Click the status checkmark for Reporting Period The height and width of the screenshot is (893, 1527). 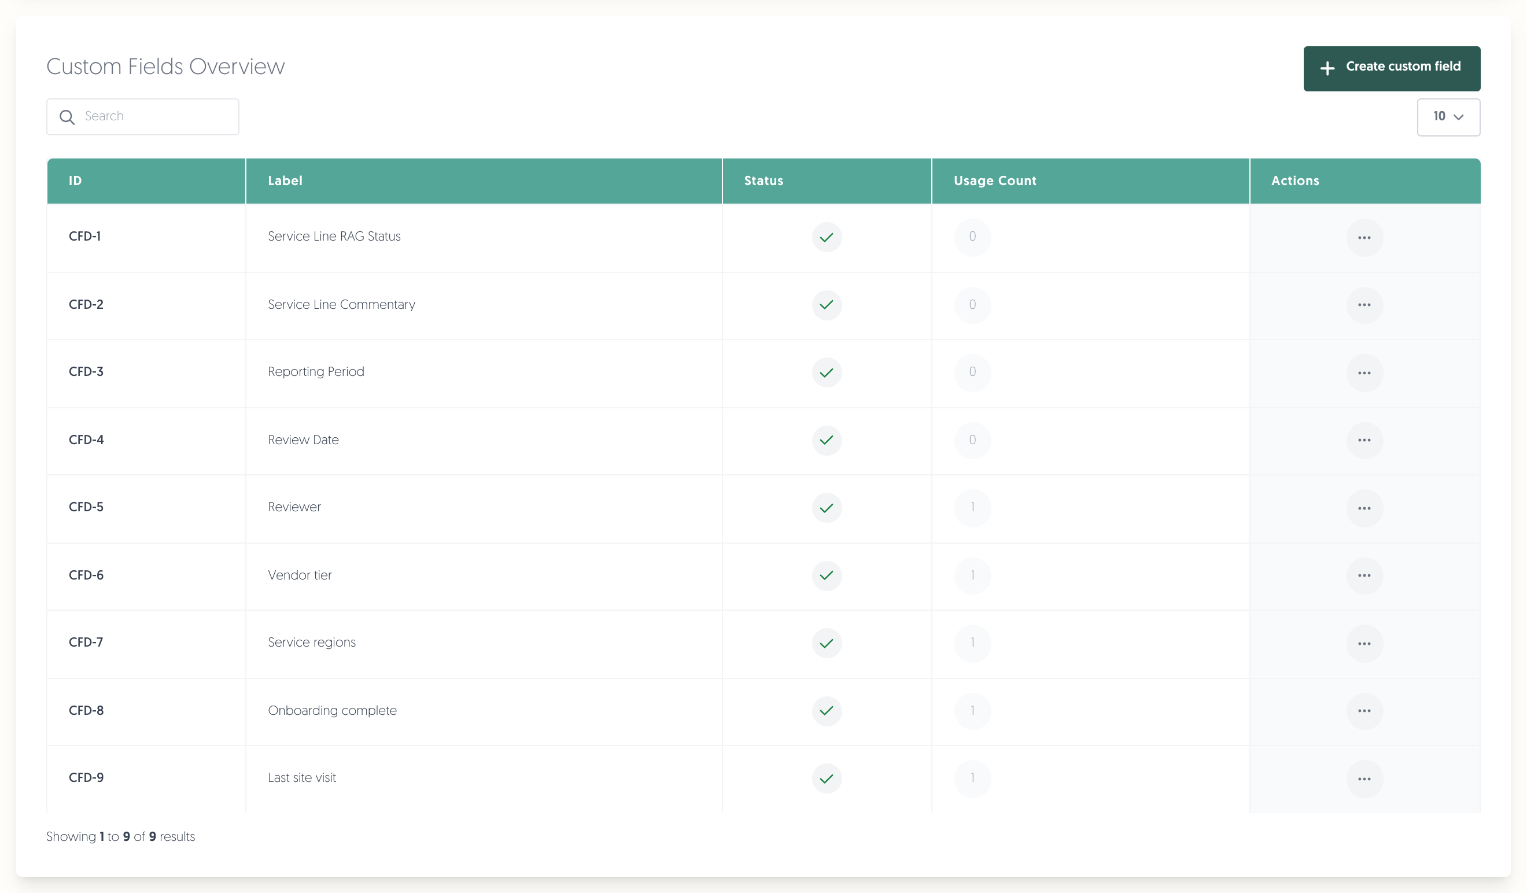point(827,372)
